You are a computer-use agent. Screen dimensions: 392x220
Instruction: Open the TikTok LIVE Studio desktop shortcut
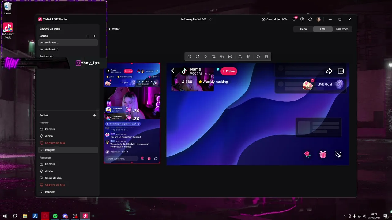[x=8, y=31]
